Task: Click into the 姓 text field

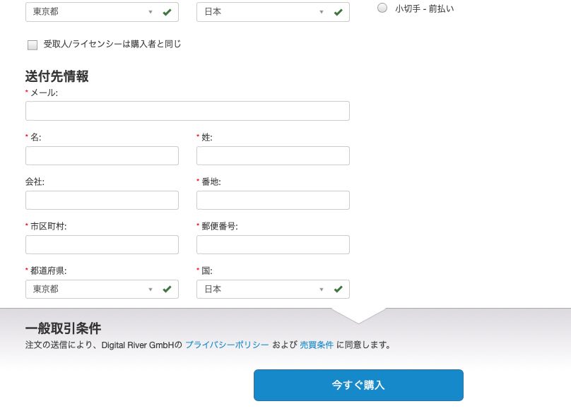Action: click(273, 155)
